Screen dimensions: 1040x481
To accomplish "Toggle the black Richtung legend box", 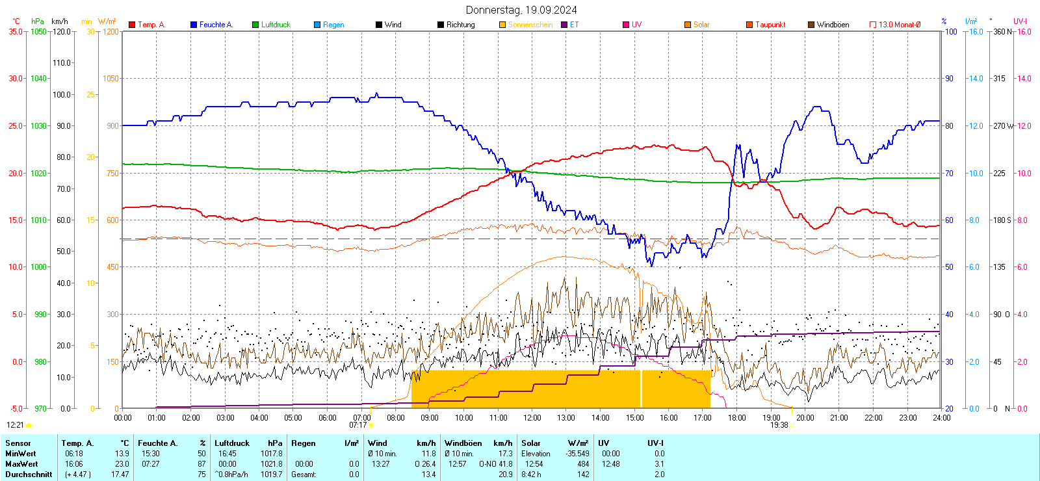I will pyautogui.click(x=441, y=25).
